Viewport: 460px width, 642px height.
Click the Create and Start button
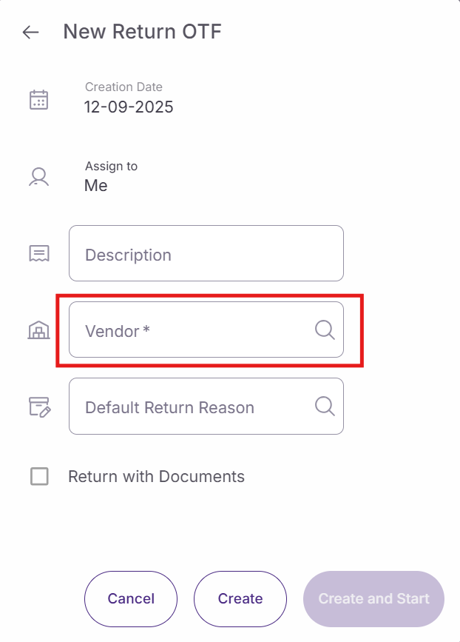coord(373,599)
